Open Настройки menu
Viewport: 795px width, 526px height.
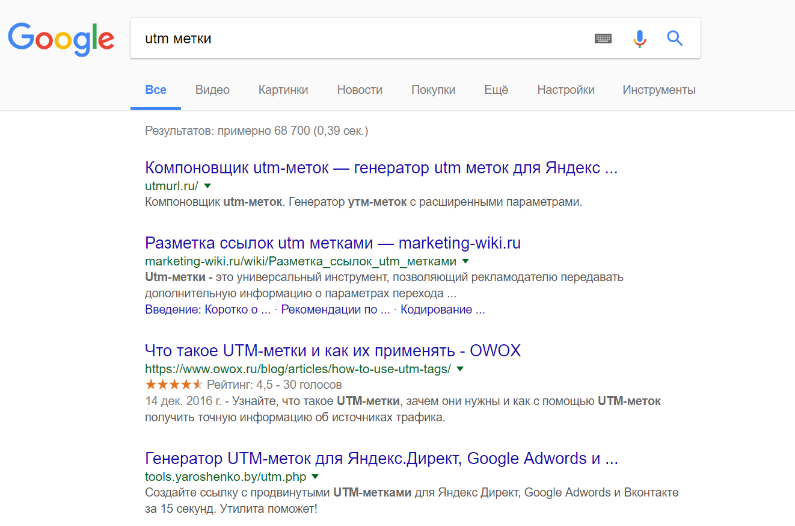point(566,90)
